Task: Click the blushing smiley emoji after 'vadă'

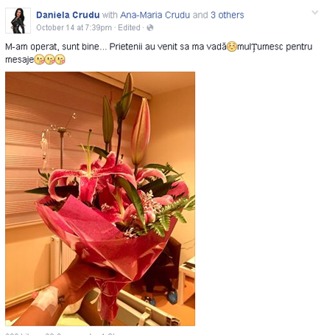Action: (x=232, y=46)
